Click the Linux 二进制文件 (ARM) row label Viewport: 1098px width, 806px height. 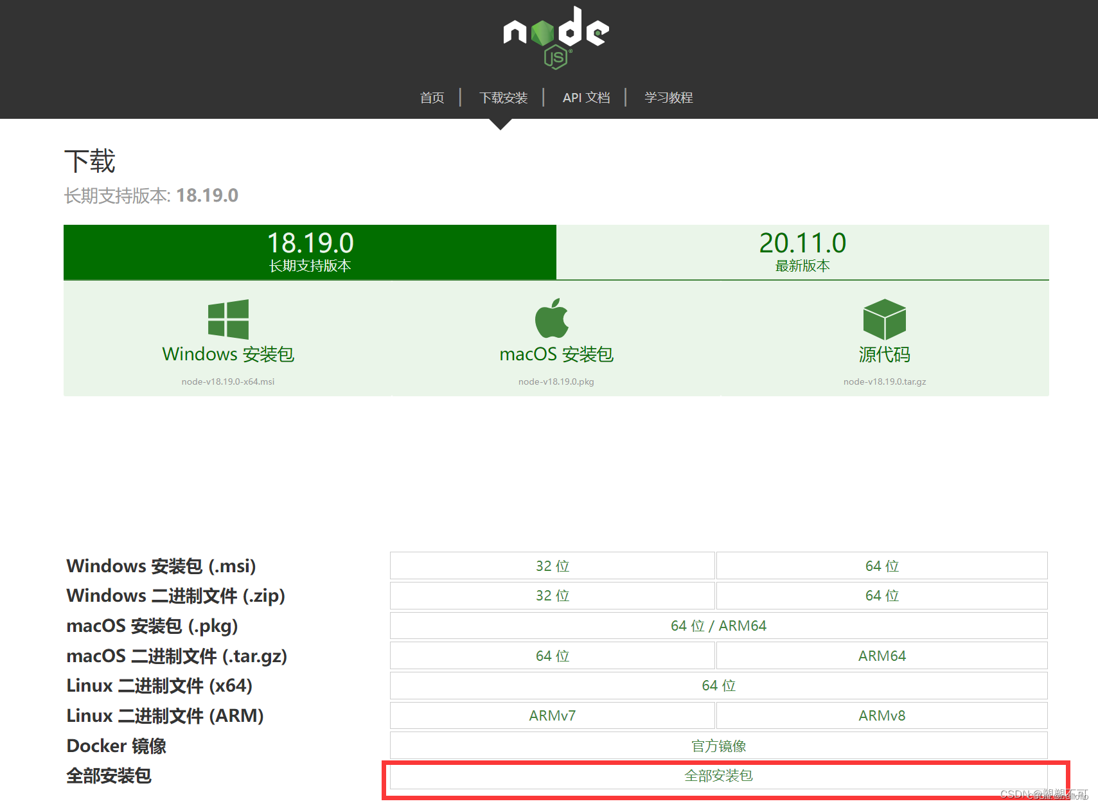[x=165, y=715]
